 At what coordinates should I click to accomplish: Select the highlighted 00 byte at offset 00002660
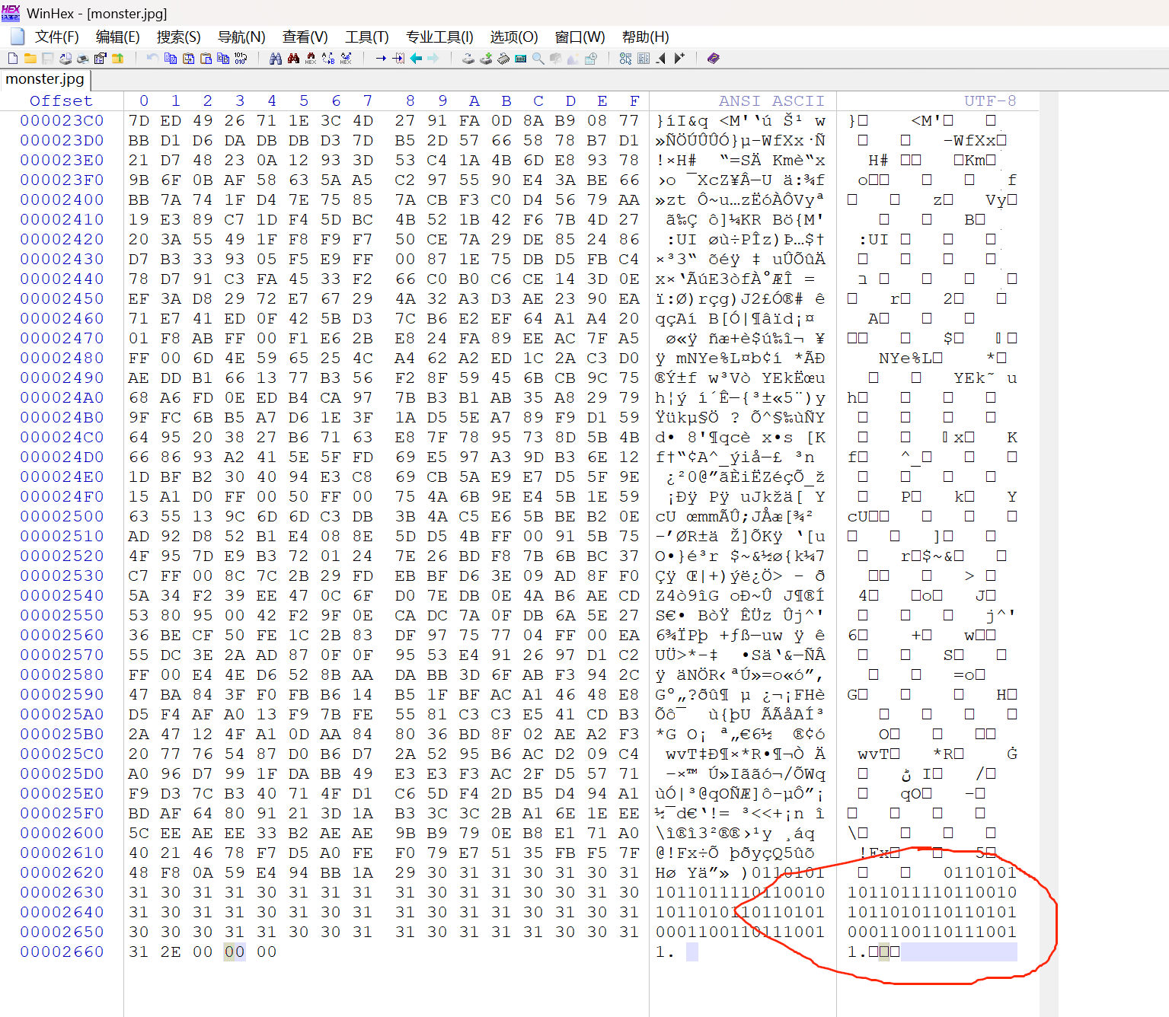pos(235,952)
